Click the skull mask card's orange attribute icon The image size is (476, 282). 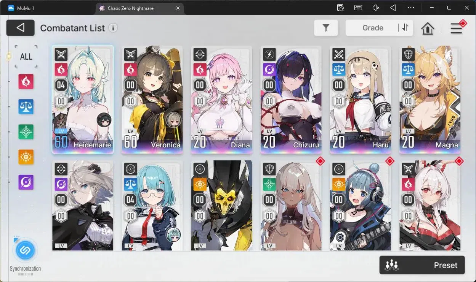click(200, 184)
